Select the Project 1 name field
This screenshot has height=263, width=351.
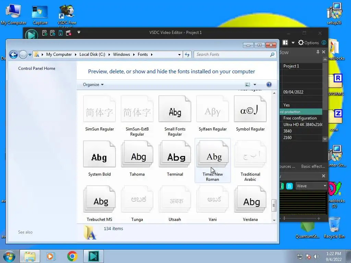tap(302, 66)
